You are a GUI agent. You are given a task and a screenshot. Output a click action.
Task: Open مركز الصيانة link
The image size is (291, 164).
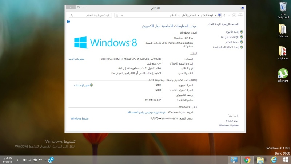click(x=232, y=121)
